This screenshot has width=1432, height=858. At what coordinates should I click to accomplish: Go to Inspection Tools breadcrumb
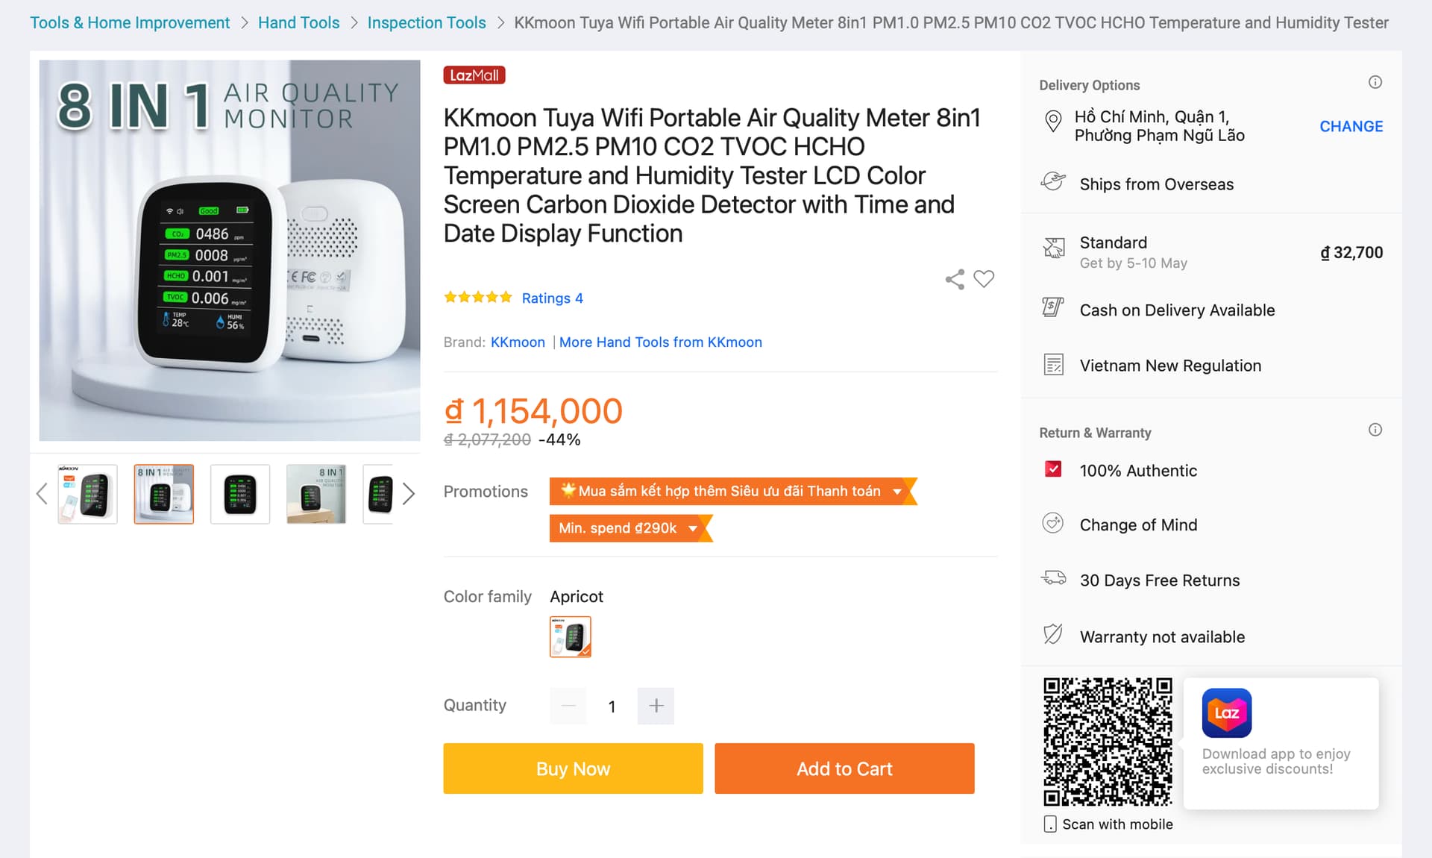click(427, 23)
